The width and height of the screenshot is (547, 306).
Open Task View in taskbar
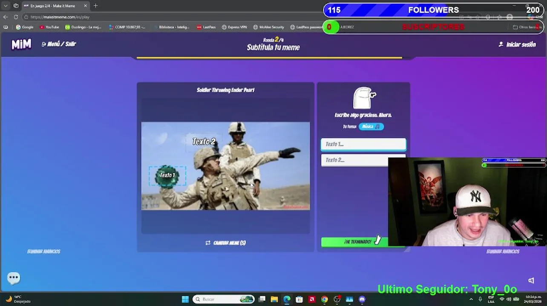tap(262, 299)
